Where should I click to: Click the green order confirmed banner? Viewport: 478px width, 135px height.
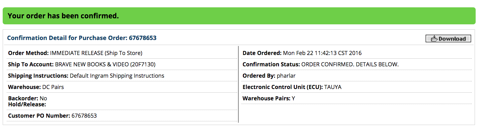pyautogui.click(x=239, y=16)
